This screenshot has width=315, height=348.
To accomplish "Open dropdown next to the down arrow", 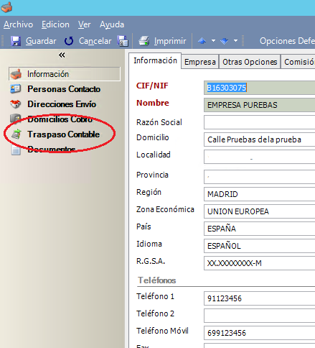I will (x=235, y=41).
